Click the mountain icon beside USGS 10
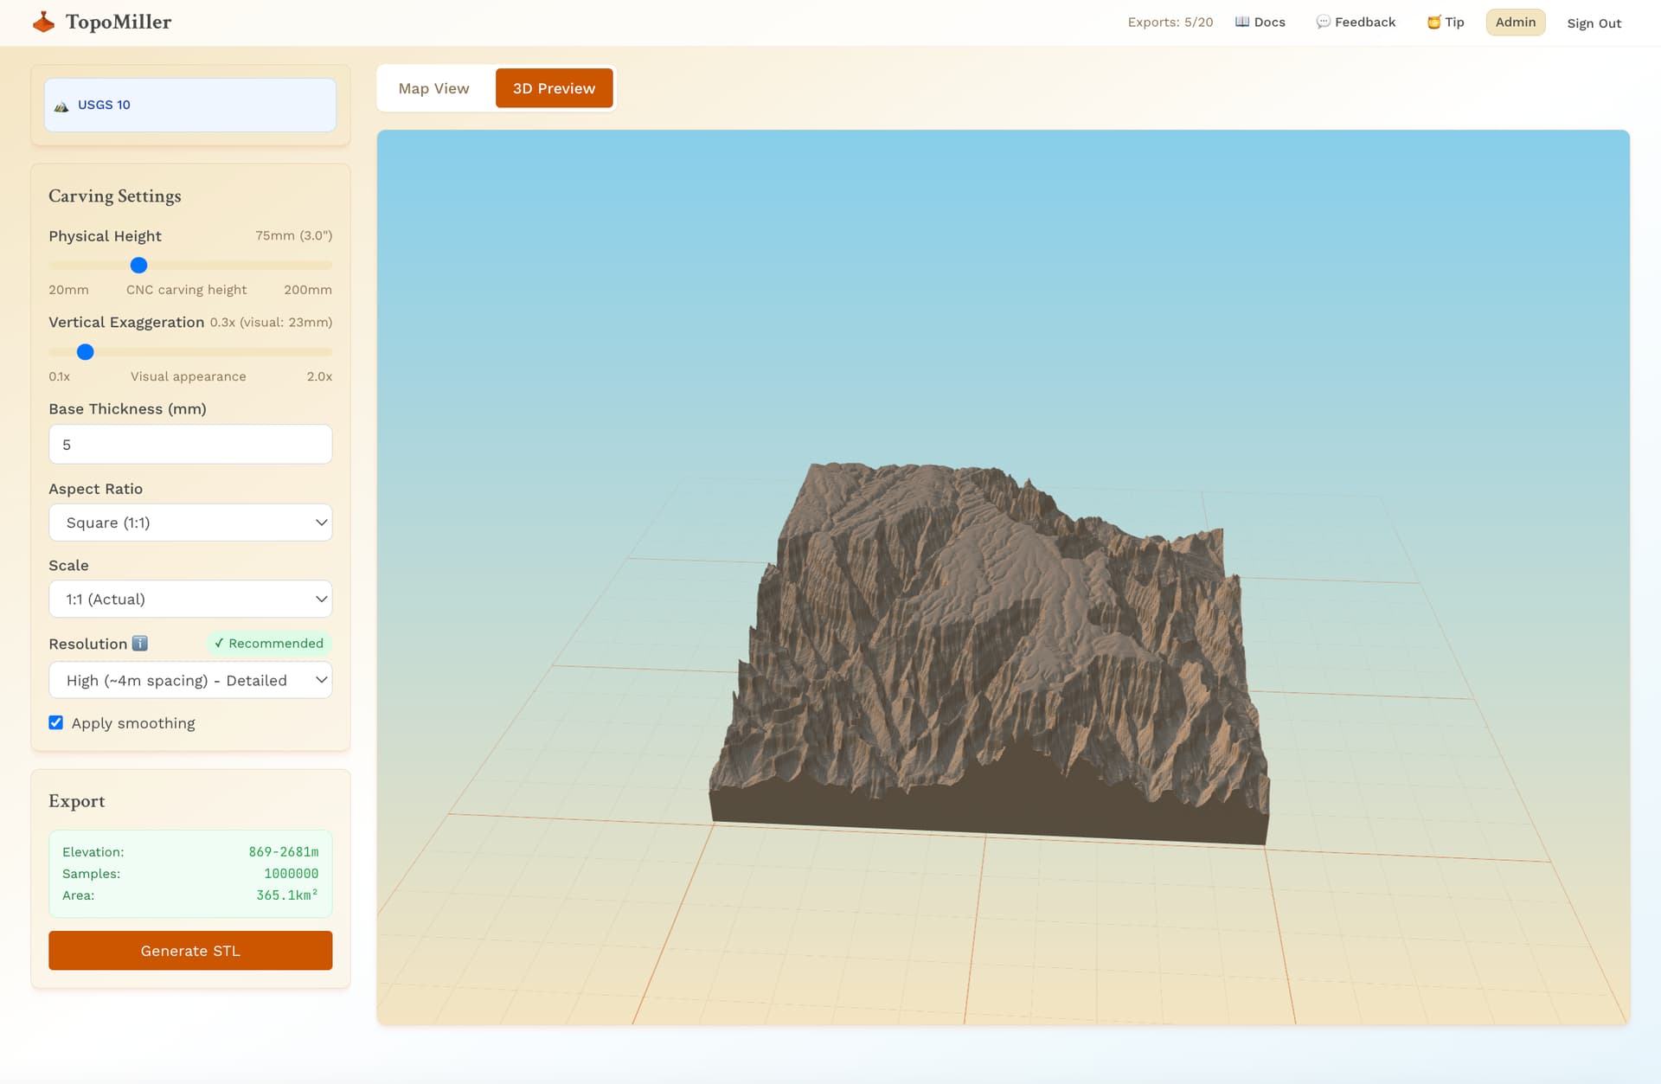1661x1084 pixels. click(x=61, y=106)
